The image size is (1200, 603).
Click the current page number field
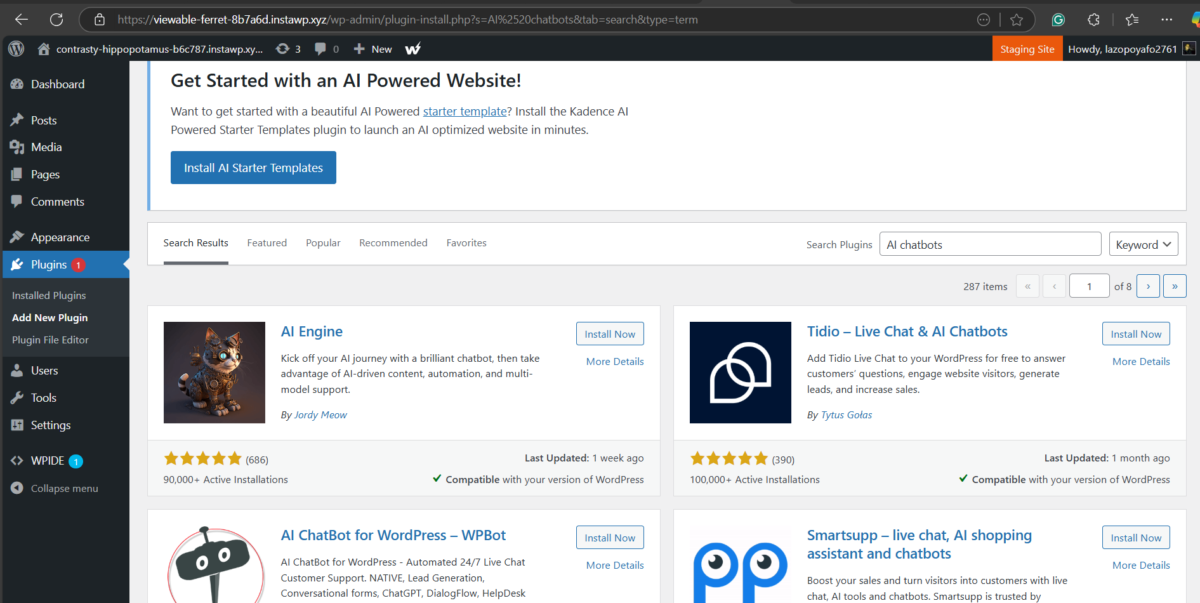point(1089,286)
